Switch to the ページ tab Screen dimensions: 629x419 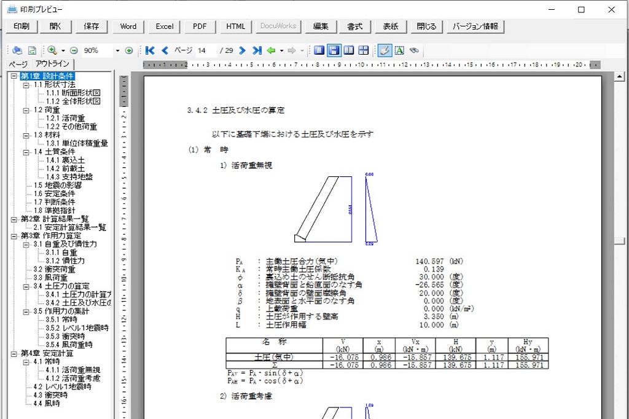pyautogui.click(x=18, y=65)
